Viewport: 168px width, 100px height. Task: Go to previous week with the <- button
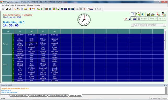click(132, 25)
